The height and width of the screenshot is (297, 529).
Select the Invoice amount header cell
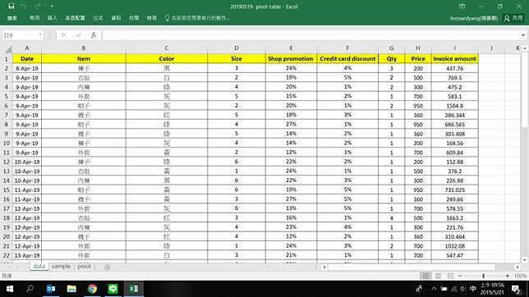point(454,58)
